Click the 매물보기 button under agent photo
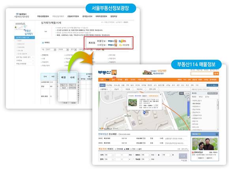Image resolution: width=229 pixels, height=169 pixels. click(201, 158)
